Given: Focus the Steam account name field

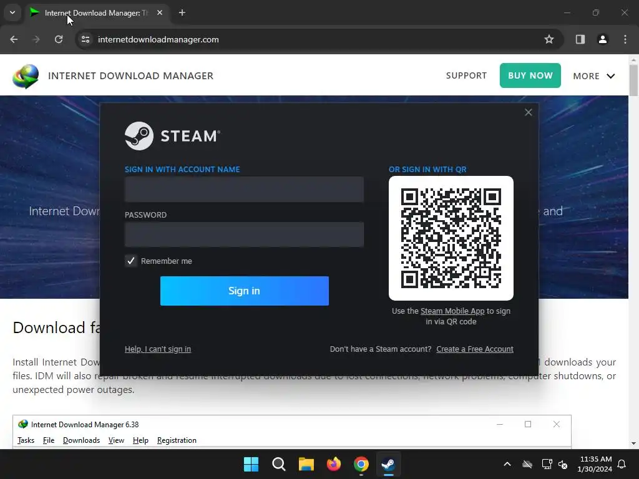Looking at the screenshot, I should pos(244,189).
